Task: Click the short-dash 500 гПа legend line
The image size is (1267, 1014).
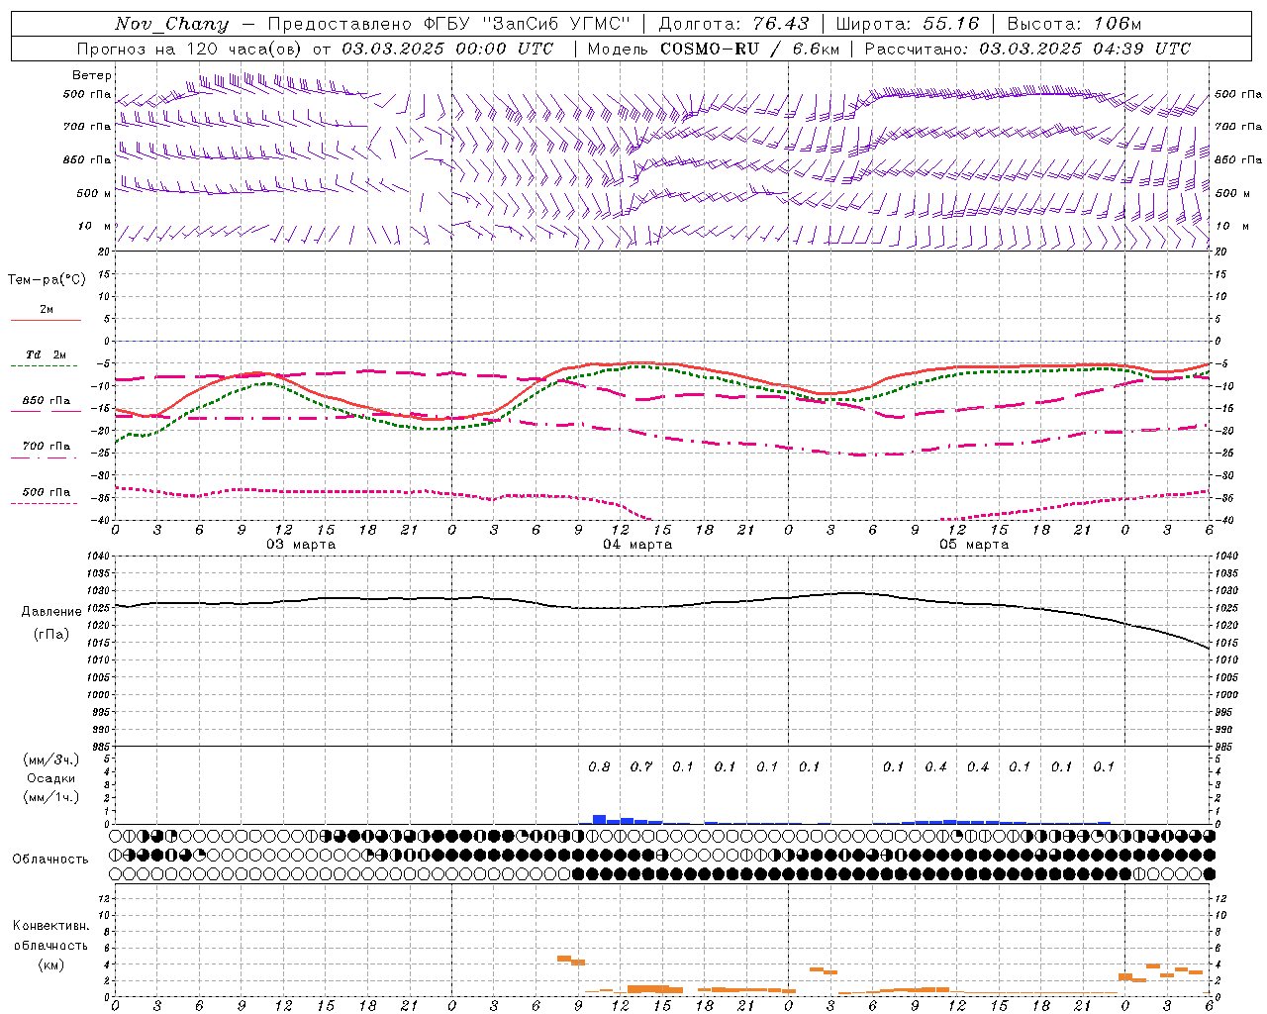Action: pos(46,503)
